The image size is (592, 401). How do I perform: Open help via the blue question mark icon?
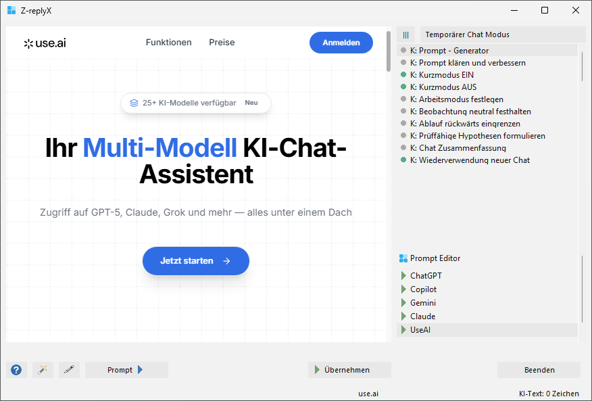point(16,370)
